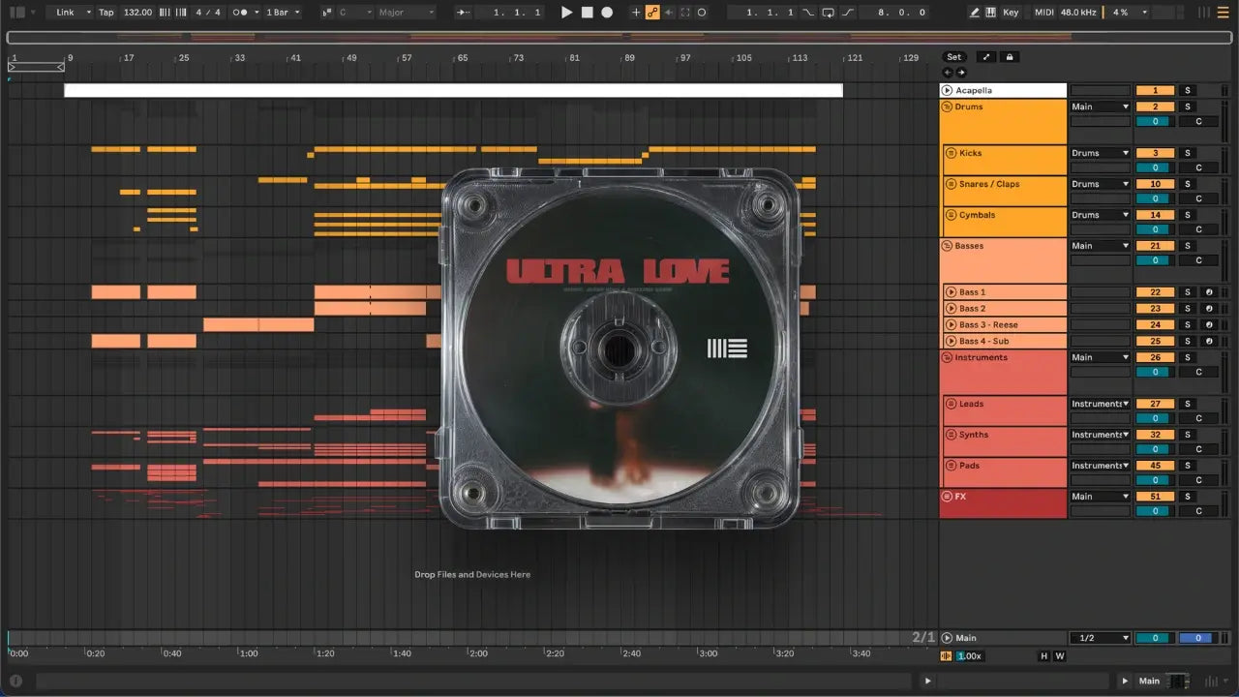This screenshot has width=1239, height=697.
Task: Click the Optimize Arrangement Height icon
Action: tap(985, 57)
